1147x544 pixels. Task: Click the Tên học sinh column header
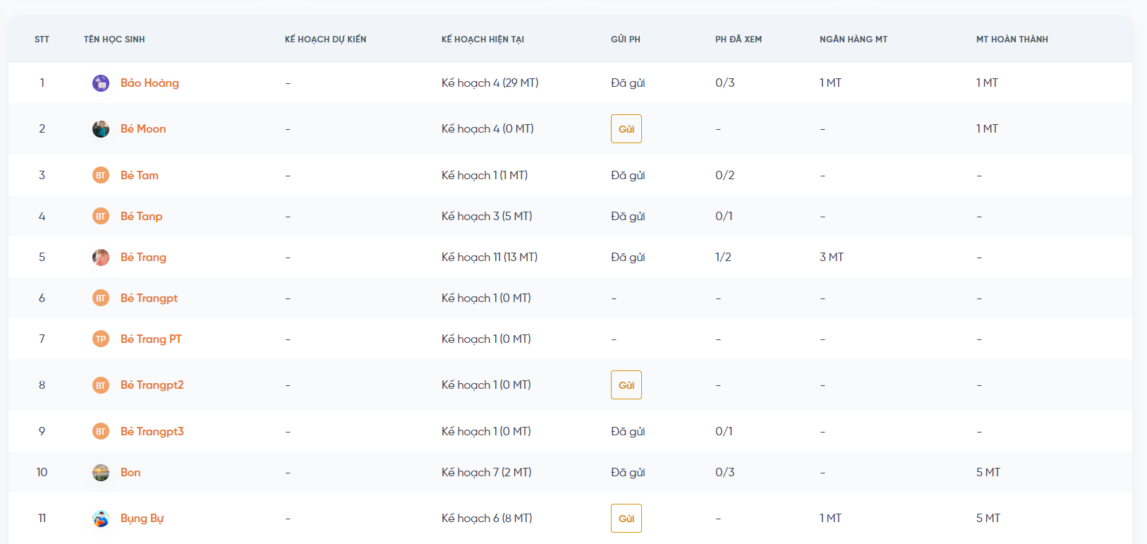coord(114,40)
